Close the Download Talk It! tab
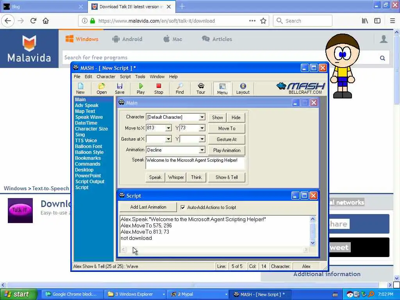Image resolution: width=400 pixels, height=300 pixels. click(x=169, y=7)
